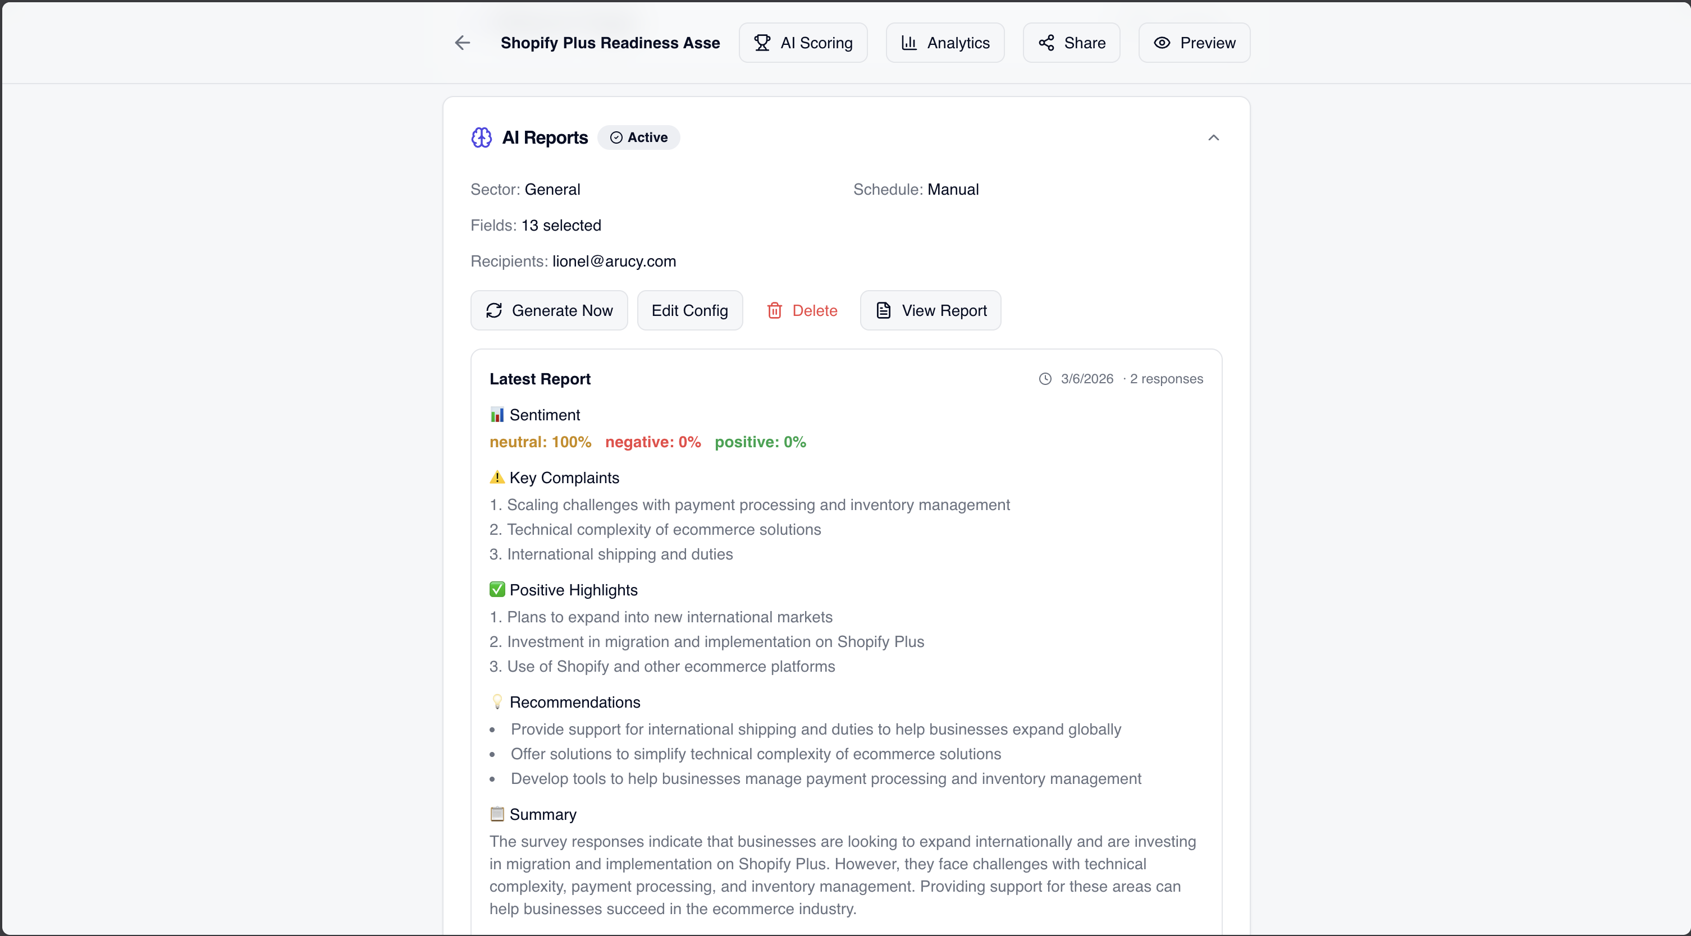1691x936 pixels.
Task: Click the Analytics bar chart icon
Action: point(908,43)
